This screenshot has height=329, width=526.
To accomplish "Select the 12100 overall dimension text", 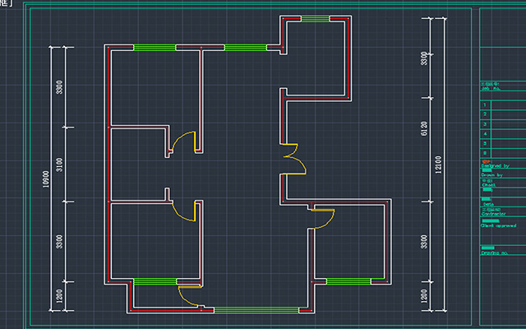I will click(x=438, y=164).
